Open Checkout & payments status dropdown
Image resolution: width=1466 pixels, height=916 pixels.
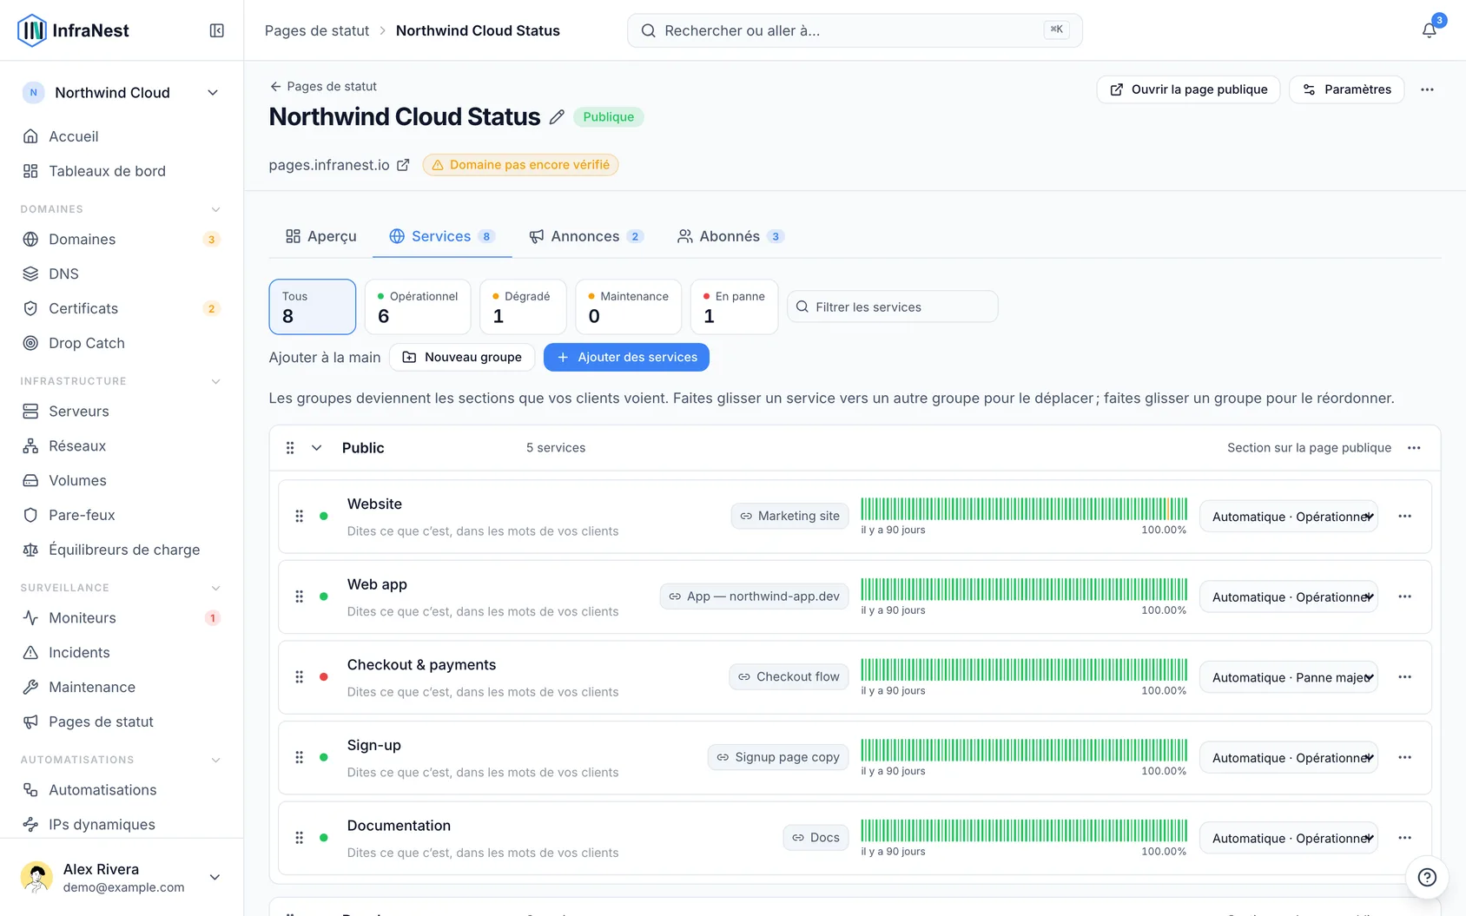tap(1289, 677)
